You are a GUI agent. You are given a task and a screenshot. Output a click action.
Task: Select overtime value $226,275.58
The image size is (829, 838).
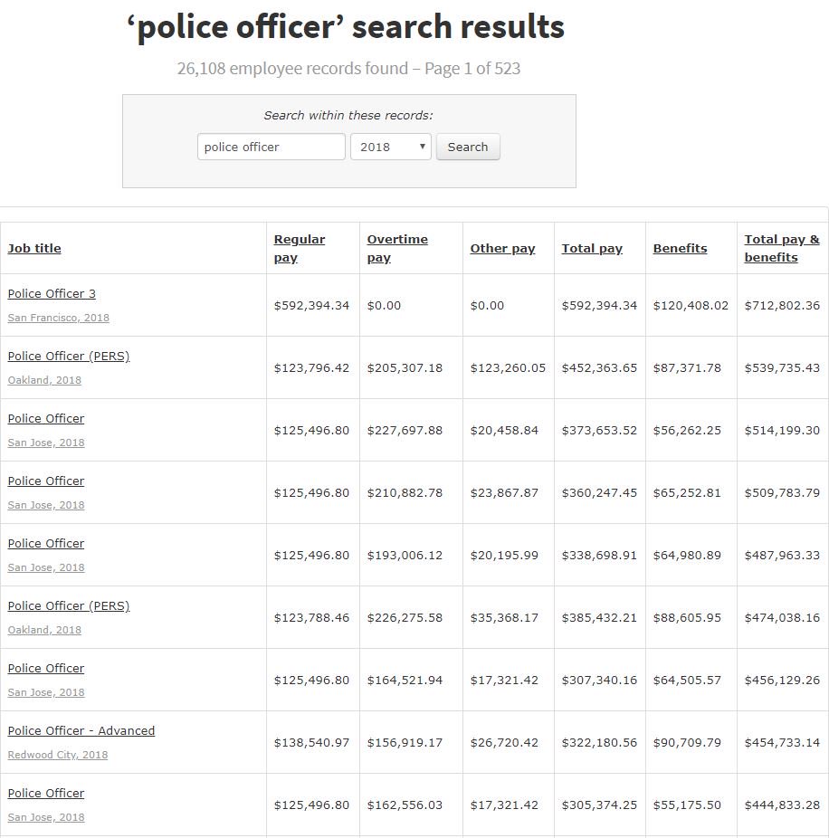[x=405, y=617]
